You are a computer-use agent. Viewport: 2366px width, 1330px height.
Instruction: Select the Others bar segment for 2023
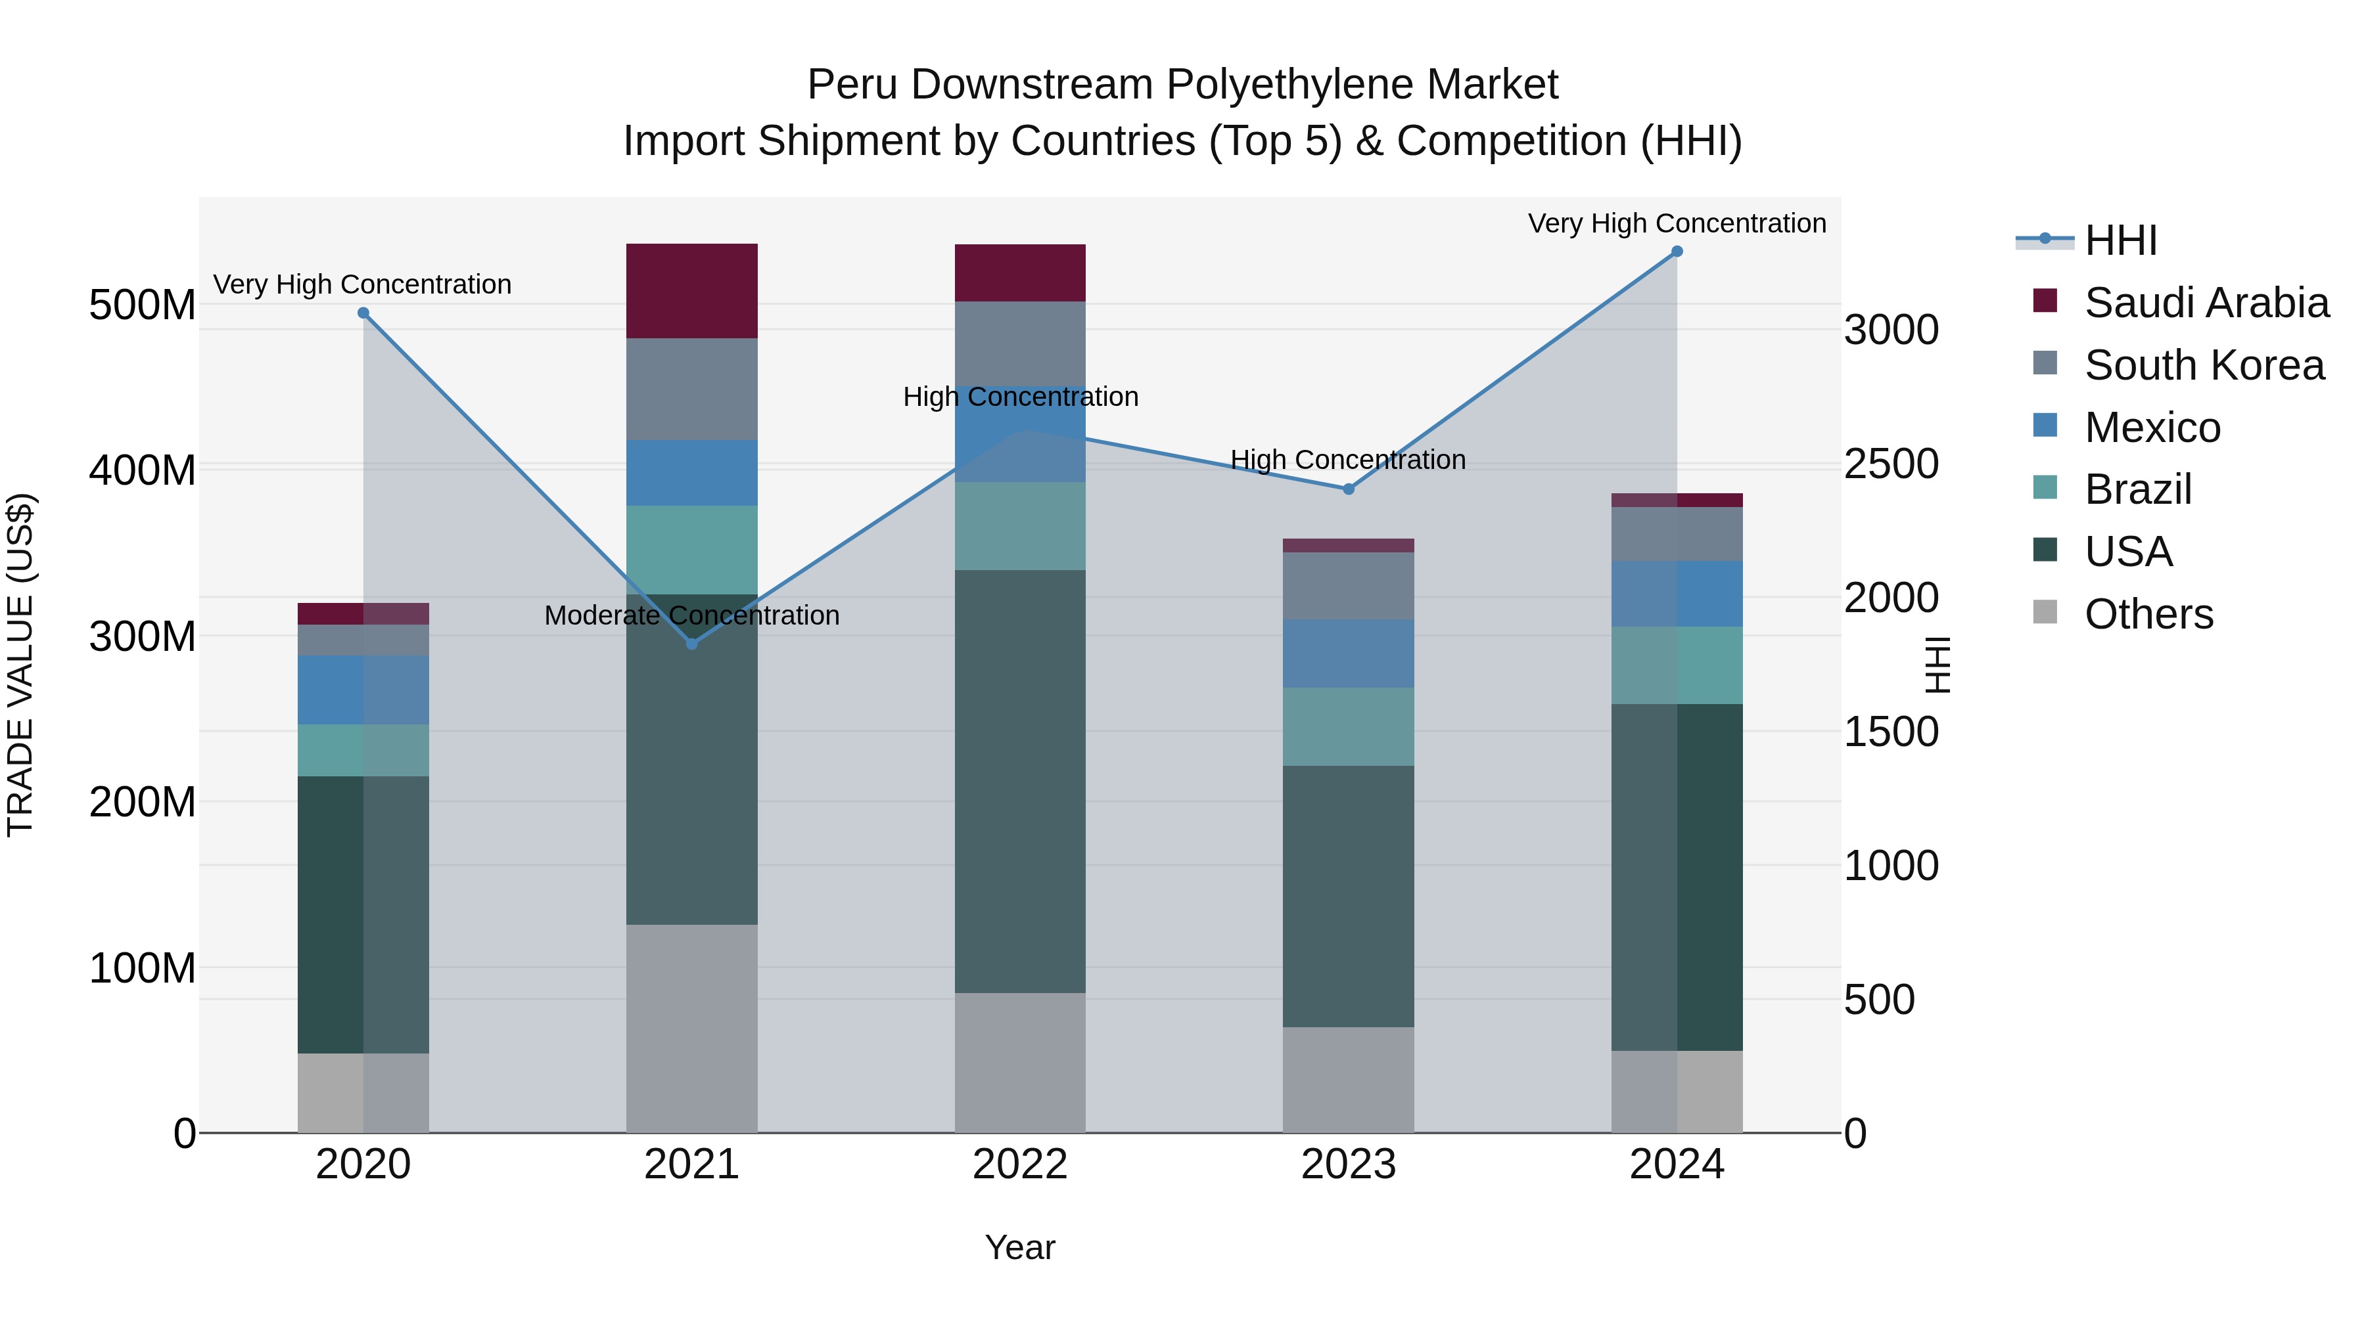[1349, 1080]
